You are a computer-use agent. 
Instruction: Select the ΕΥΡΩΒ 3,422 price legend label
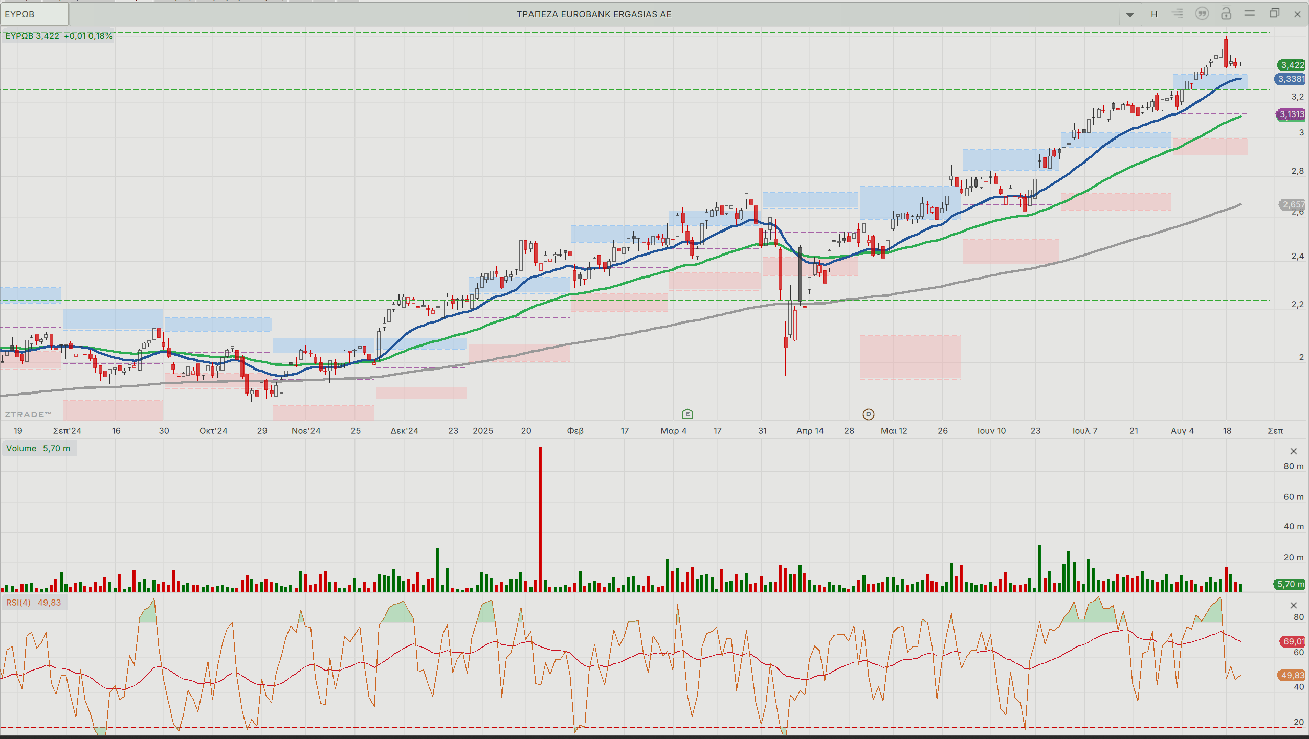tap(58, 36)
